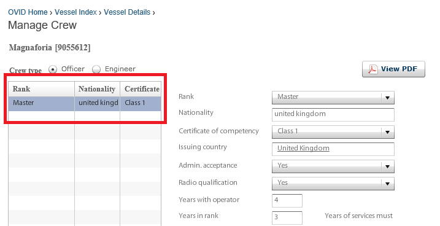
Task: Click the Years with operator field
Action: coord(287,200)
